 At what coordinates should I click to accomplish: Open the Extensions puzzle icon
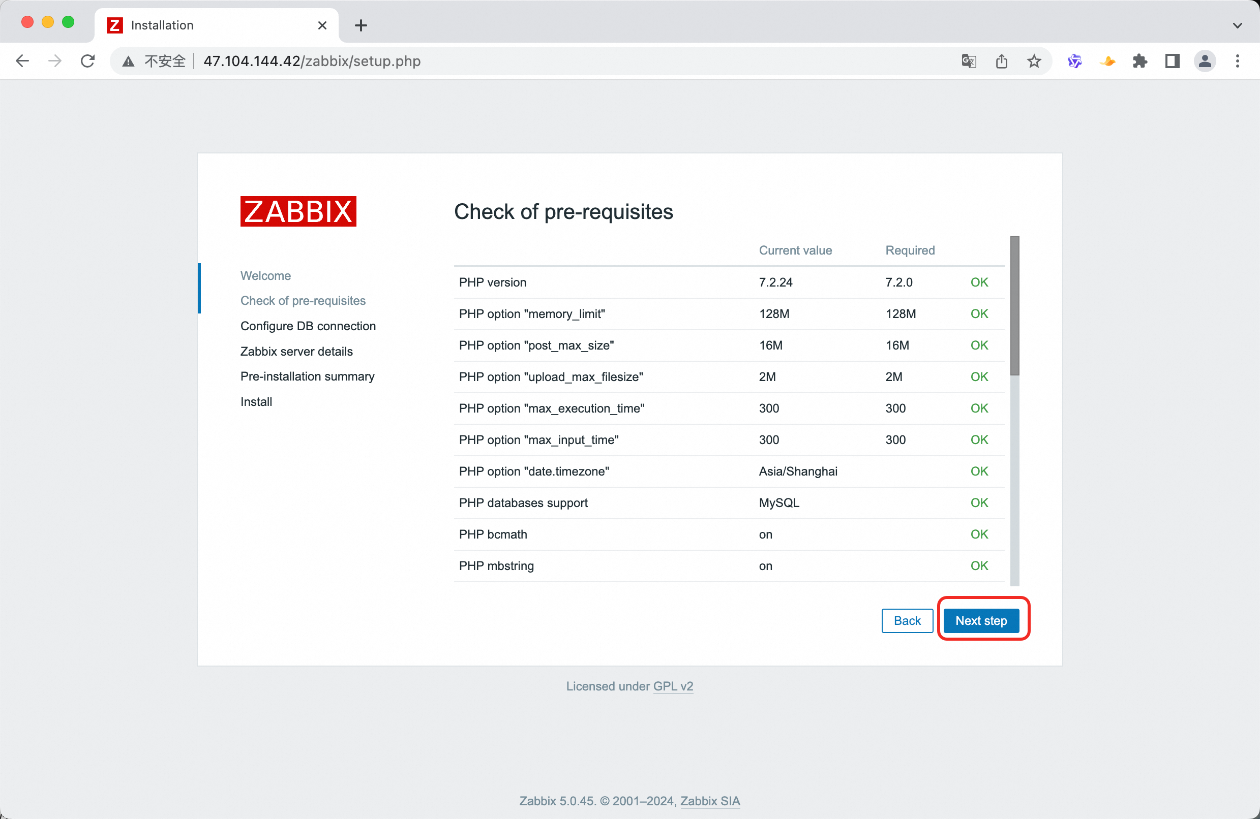[x=1140, y=61]
